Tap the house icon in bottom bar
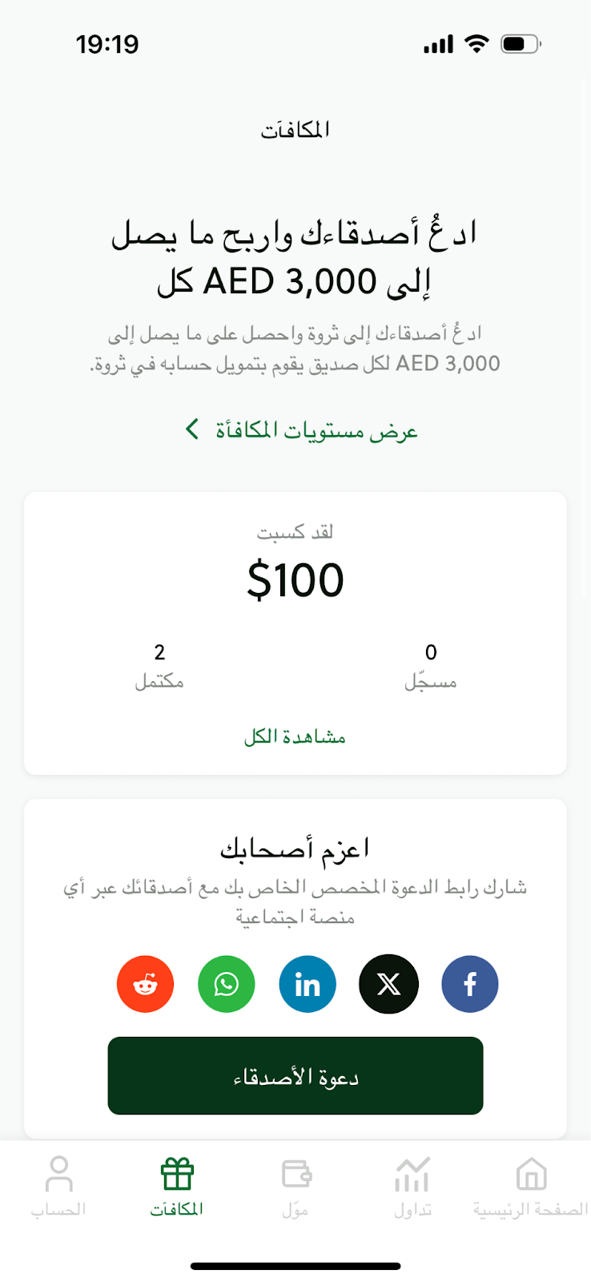The image size is (591, 1282). point(531,1175)
